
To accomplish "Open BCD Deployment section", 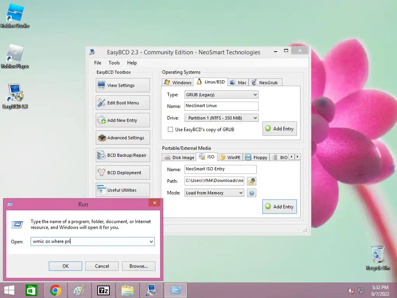I will [x=123, y=173].
